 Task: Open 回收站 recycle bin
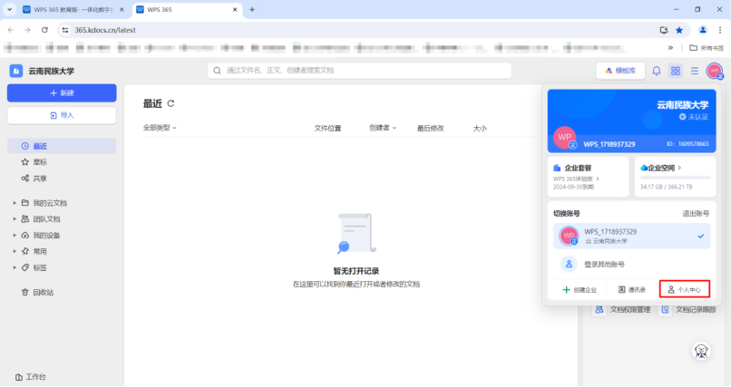(37, 293)
